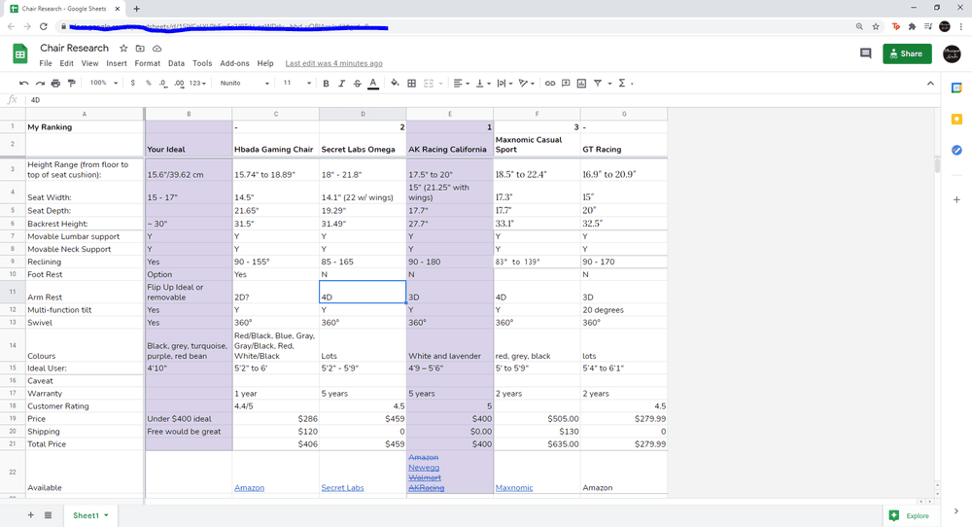The width and height of the screenshot is (972, 527).
Task: Toggle strikethrough formatting
Action: click(x=358, y=83)
